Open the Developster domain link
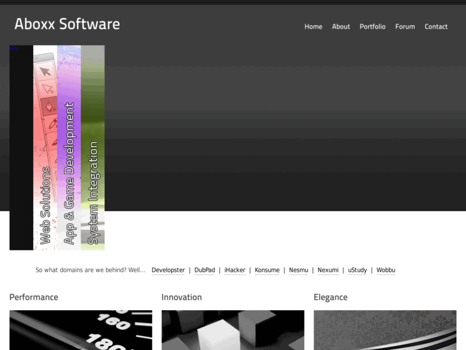The image size is (466, 350). [168, 270]
